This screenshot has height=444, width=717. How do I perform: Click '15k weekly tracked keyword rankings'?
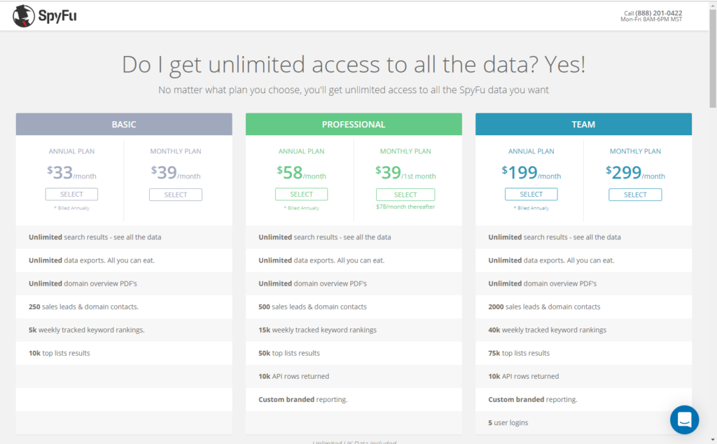tap(317, 330)
